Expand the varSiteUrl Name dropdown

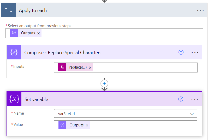192,114
